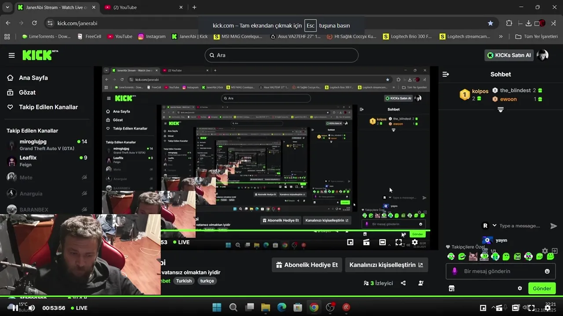Viewport: 563px width, 316px height.
Task: Click the KICK logo
Action: point(40,55)
